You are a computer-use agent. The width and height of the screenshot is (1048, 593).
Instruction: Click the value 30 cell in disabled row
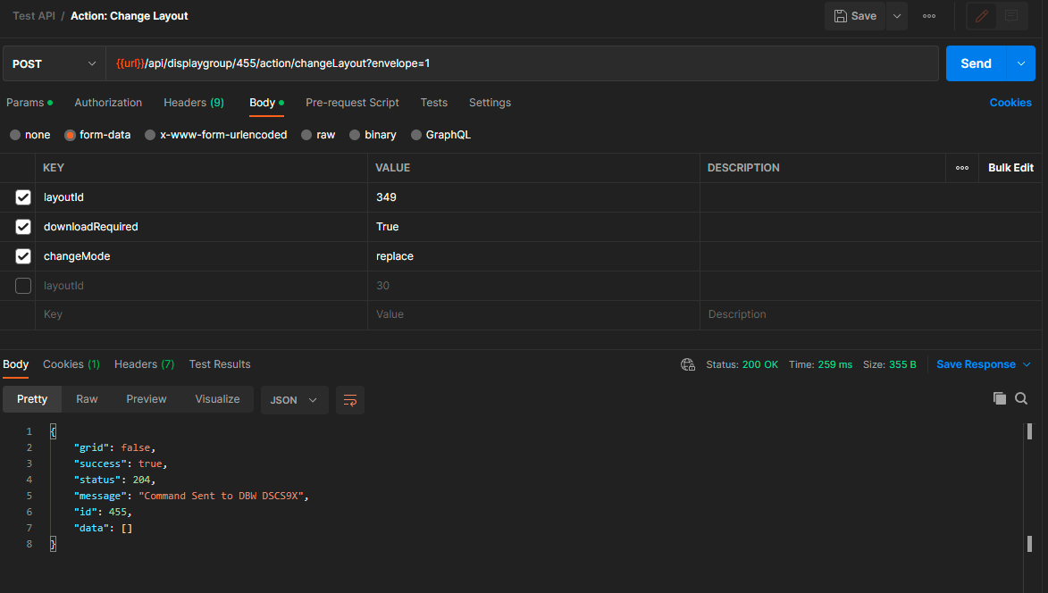point(533,286)
